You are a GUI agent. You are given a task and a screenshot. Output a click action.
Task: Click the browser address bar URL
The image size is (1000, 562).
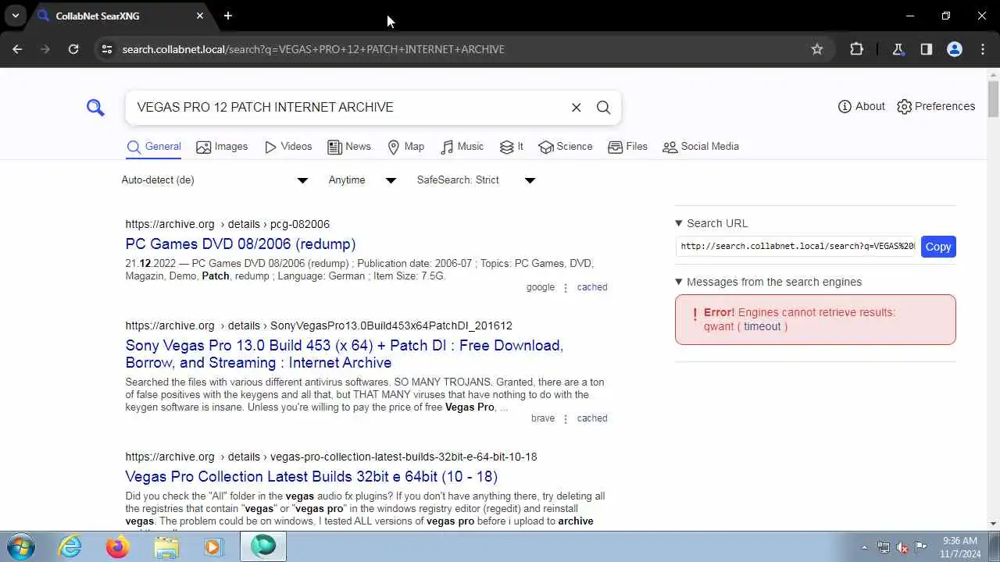pos(313,49)
